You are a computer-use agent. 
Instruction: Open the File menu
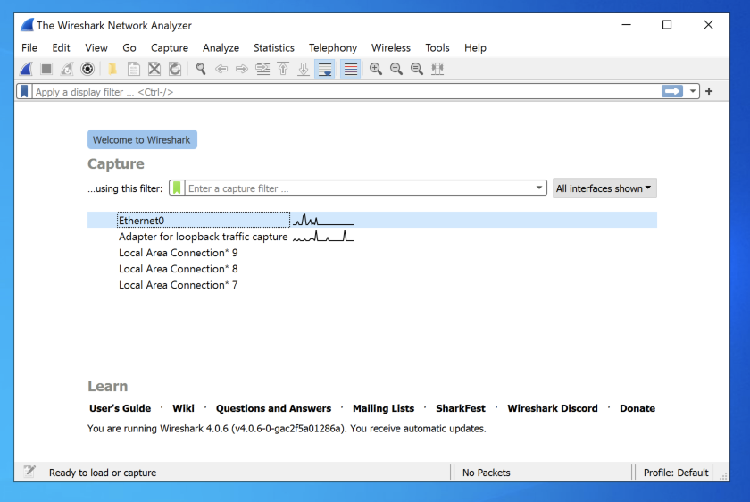29,48
